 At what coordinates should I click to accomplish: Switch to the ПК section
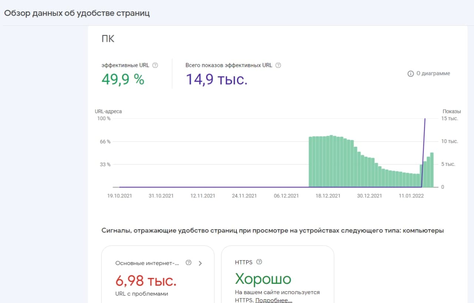coord(108,38)
